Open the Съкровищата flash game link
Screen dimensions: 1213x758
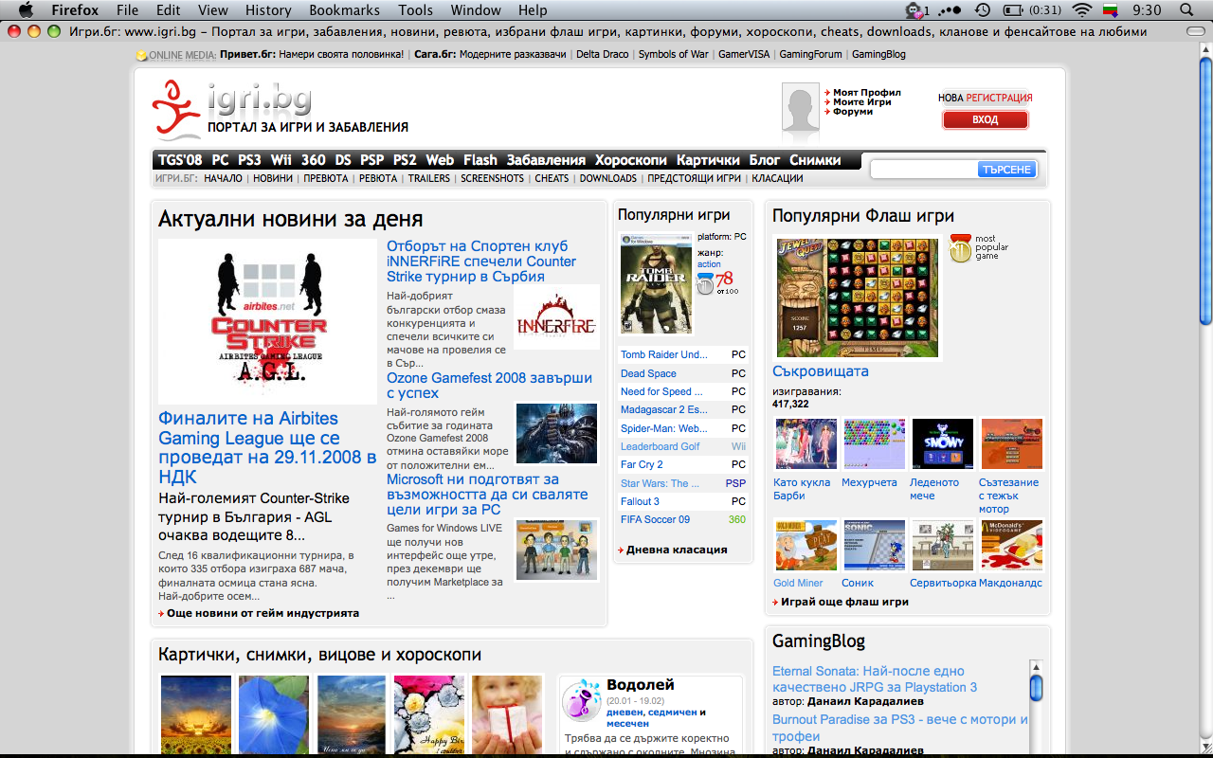tap(821, 371)
